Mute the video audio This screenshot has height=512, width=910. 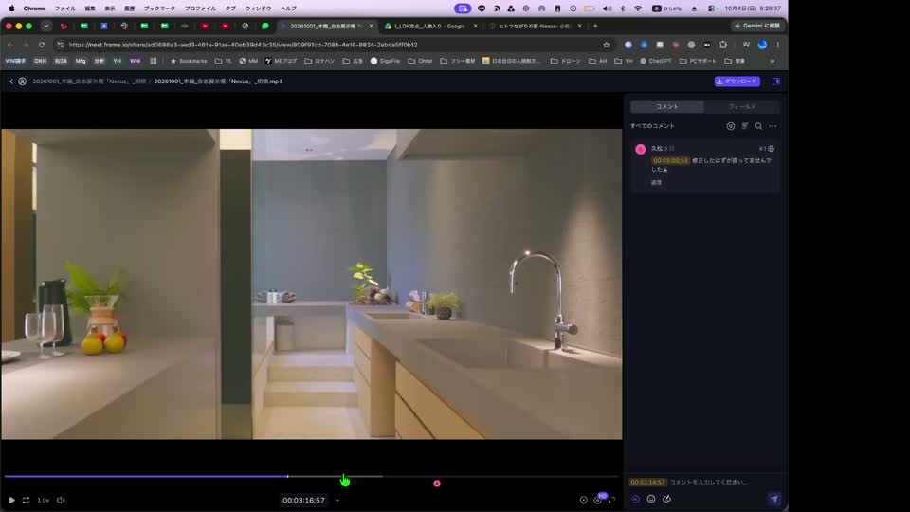coord(61,500)
